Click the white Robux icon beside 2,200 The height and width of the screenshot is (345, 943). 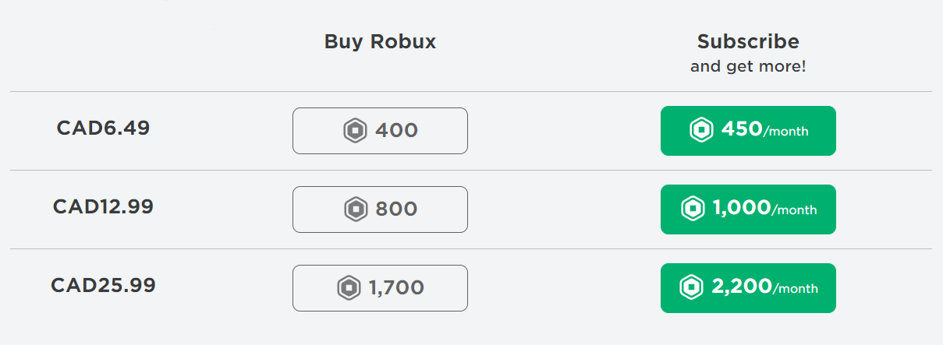(692, 287)
